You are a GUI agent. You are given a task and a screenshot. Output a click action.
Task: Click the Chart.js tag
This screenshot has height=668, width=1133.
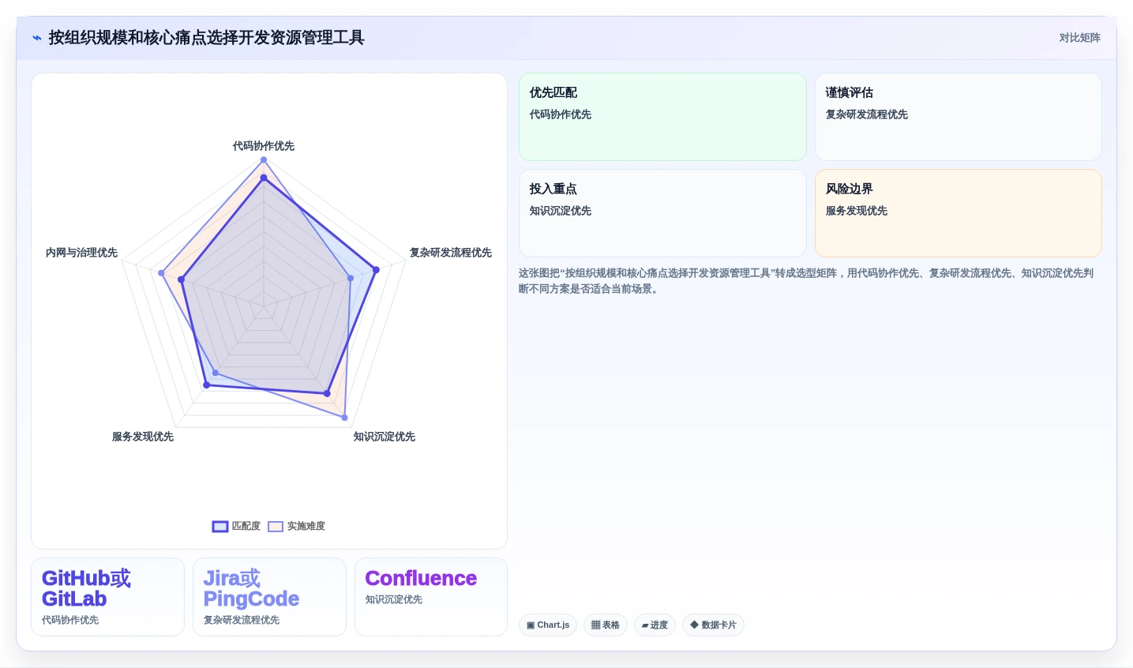point(548,625)
